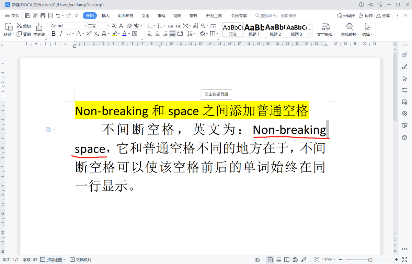Switch to the 引用 tab
412x264 pixels.
(x=145, y=16)
